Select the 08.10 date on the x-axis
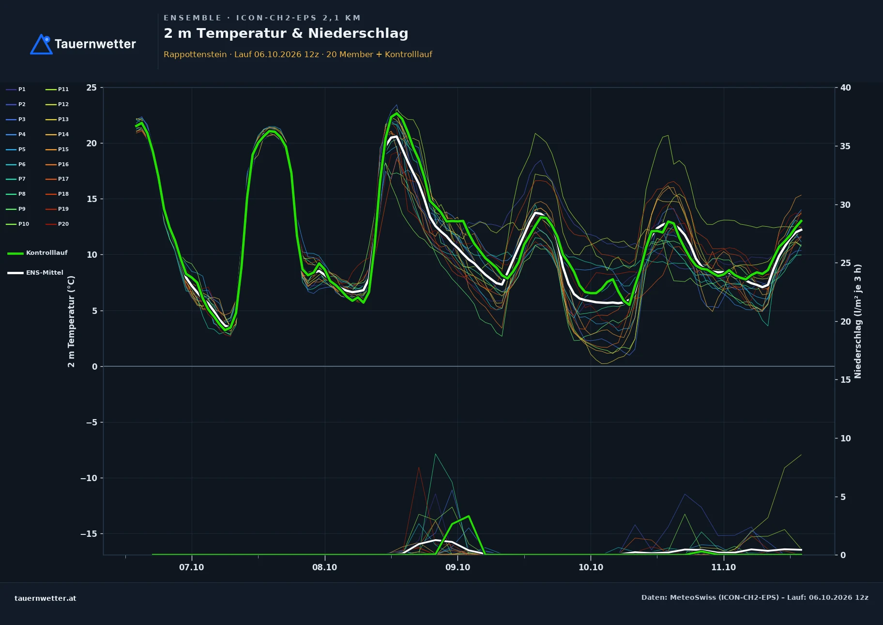Image resolution: width=883 pixels, height=625 pixels. (x=325, y=567)
